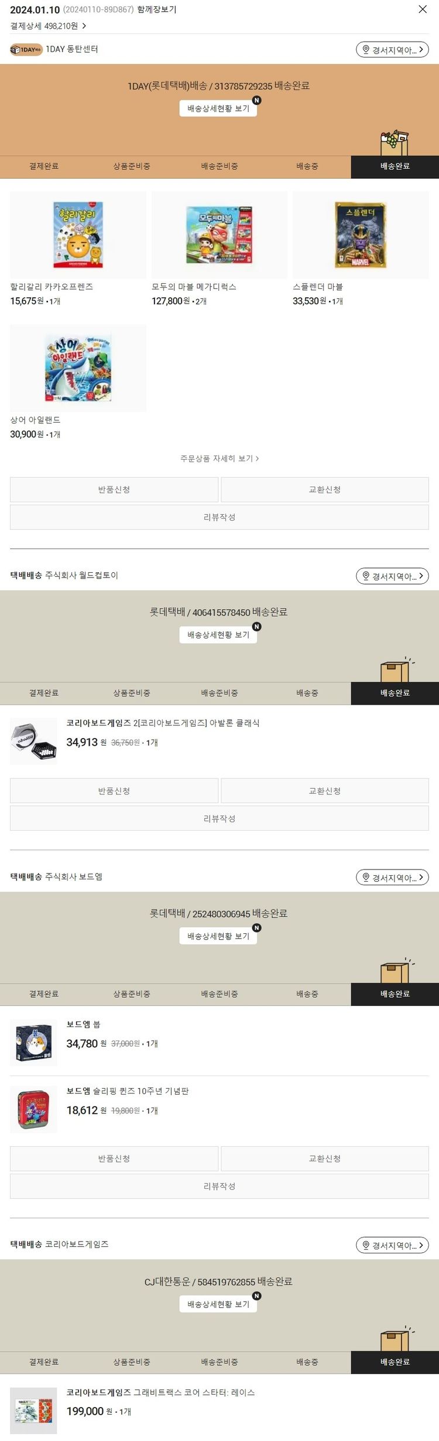Open 슬리핑 퀸즈 10주년 기념판 thumbnail
Viewport: 439px width, 1441px height.
[33, 1110]
